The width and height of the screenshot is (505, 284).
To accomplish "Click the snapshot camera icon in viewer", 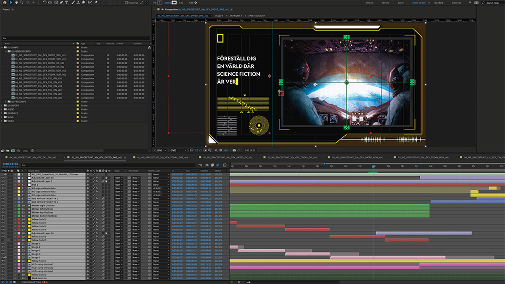I will (234, 150).
